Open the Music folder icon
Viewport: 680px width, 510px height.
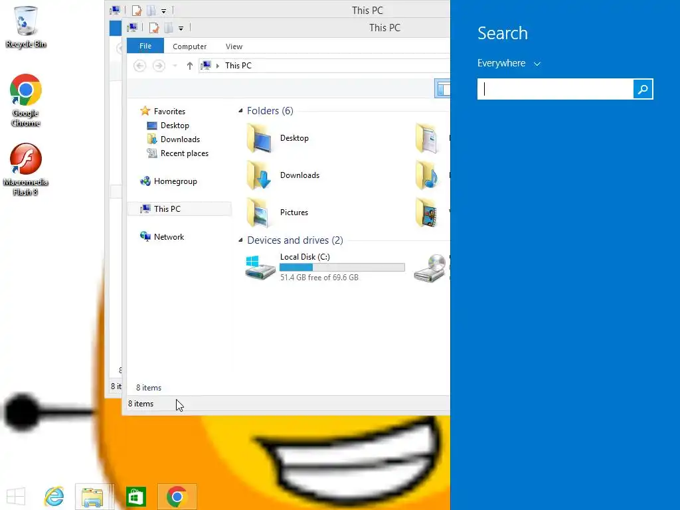point(427,175)
